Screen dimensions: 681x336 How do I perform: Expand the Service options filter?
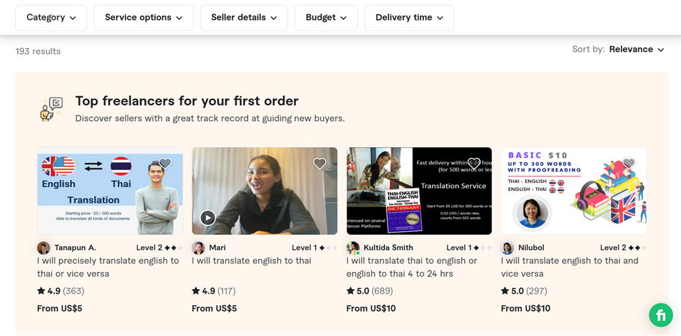[x=143, y=18]
